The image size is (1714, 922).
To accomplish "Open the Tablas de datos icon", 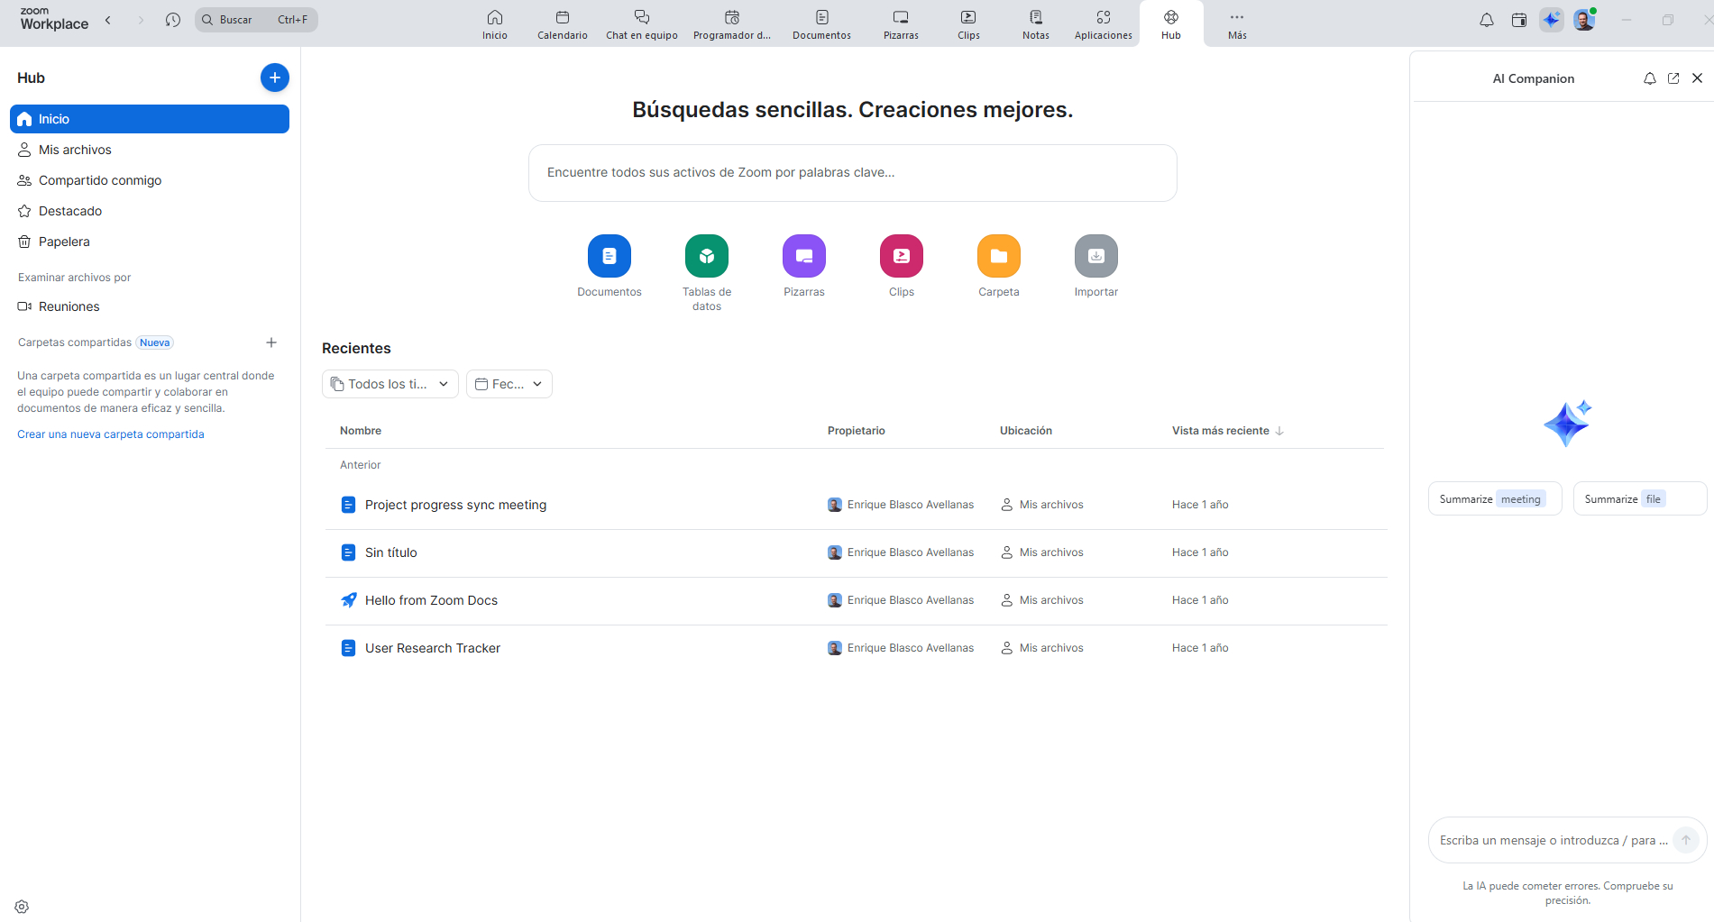I will pyautogui.click(x=707, y=256).
